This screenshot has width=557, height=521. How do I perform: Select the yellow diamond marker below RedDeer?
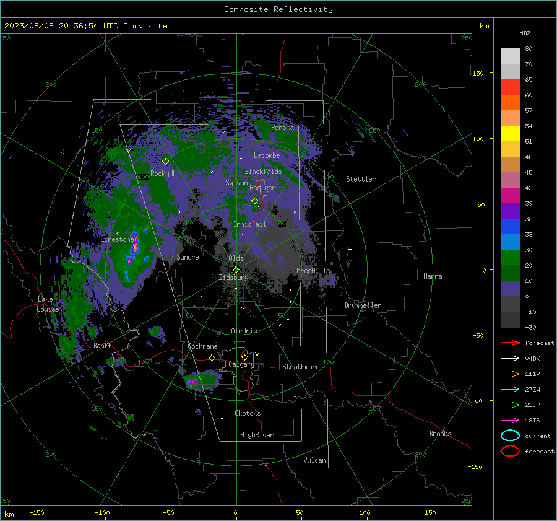click(x=254, y=201)
